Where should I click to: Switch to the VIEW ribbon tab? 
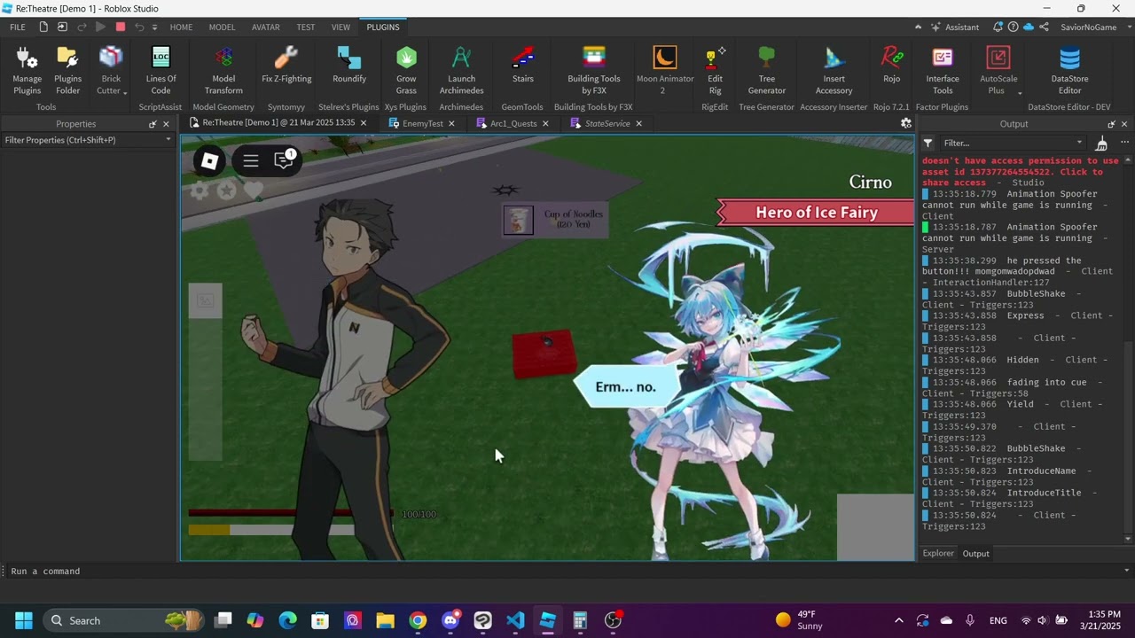point(340,27)
